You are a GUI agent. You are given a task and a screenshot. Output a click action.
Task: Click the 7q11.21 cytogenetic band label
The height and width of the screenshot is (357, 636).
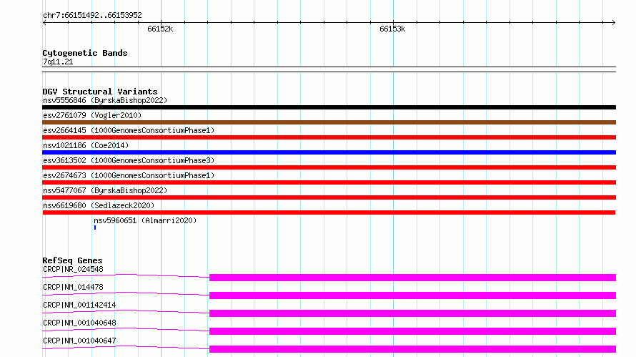58,62
